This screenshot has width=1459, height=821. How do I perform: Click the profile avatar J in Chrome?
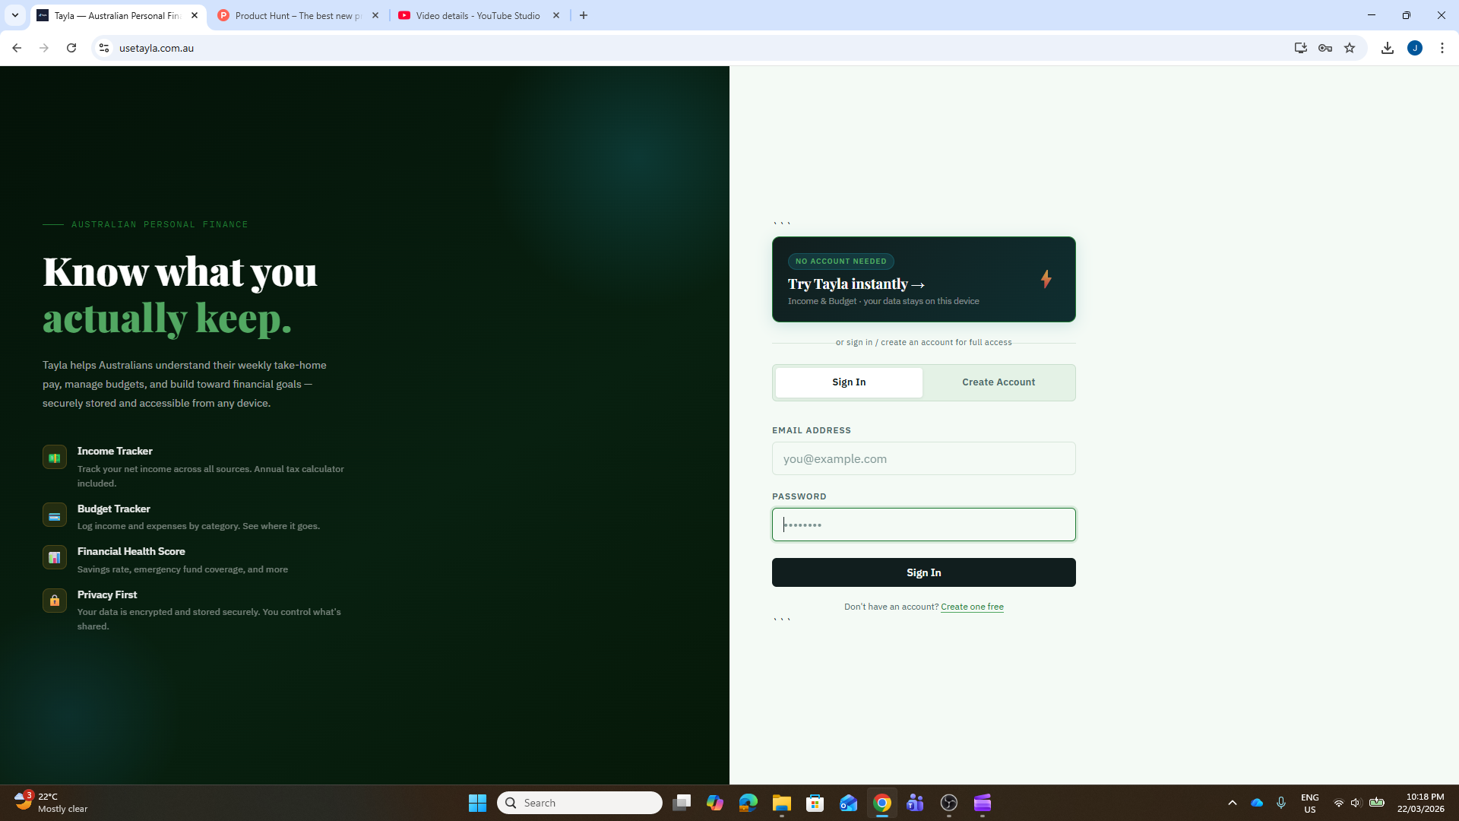1415,47
